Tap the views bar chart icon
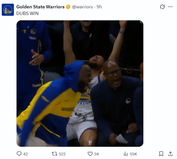 pos(126,154)
